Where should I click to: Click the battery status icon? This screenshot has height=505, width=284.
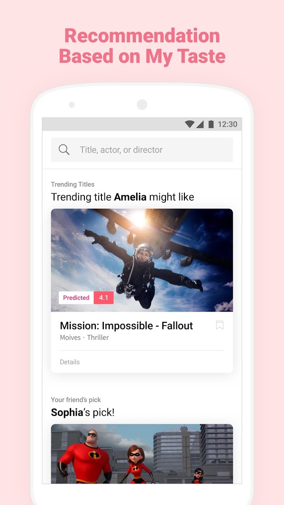click(211, 124)
